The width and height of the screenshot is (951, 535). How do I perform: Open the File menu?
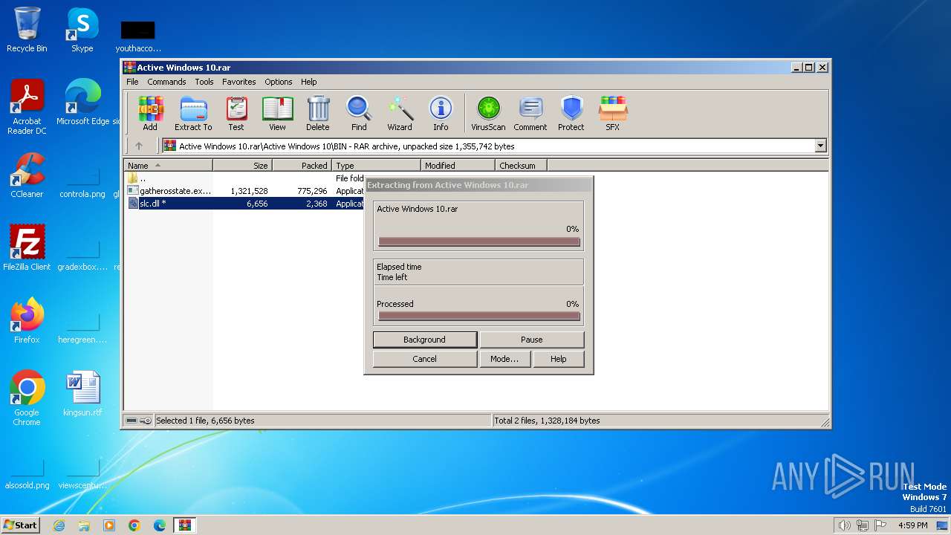click(x=132, y=82)
